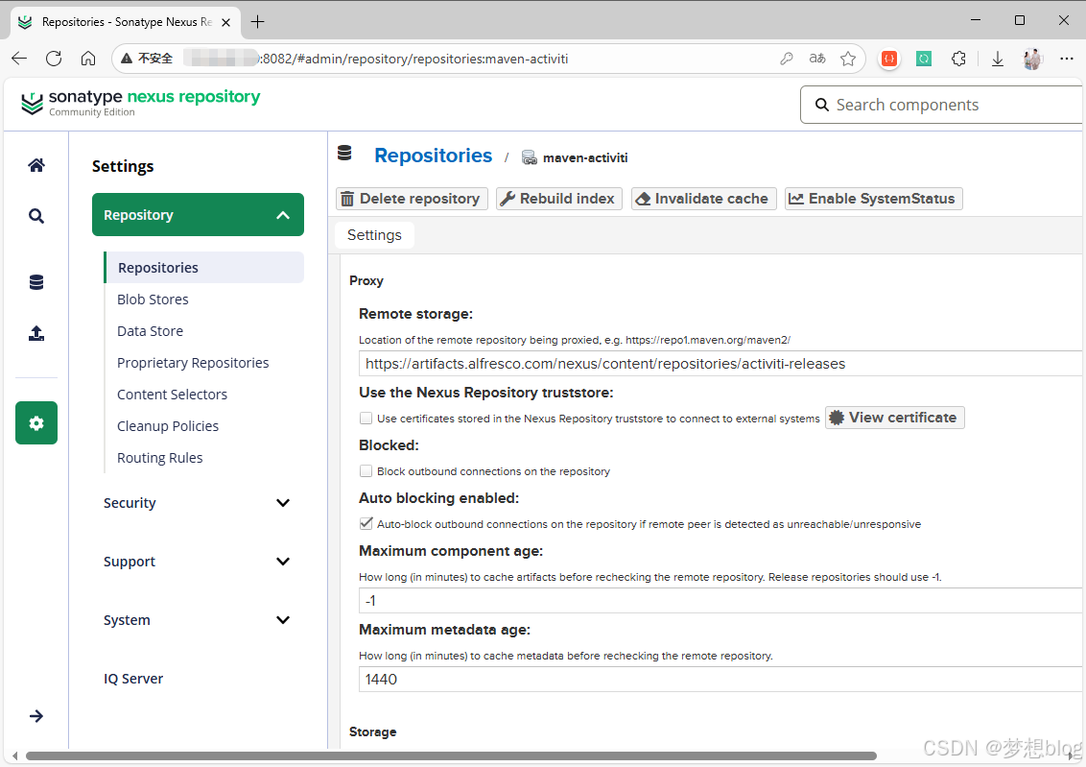The image size is (1086, 767).
Task: Click Delete repository button
Action: pyautogui.click(x=412, y=199)
